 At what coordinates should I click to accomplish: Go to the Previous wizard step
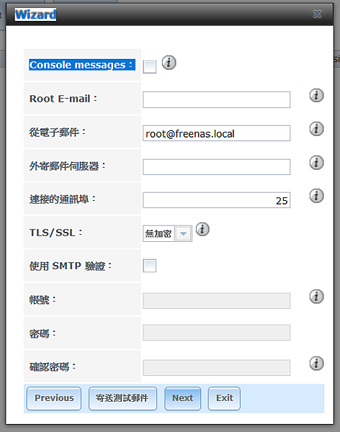[54, 398]
